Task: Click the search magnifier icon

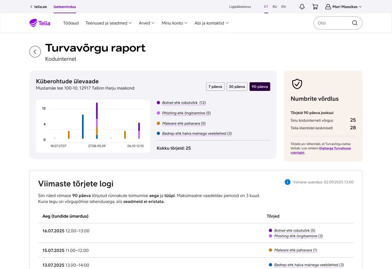Action: point(355,23)
